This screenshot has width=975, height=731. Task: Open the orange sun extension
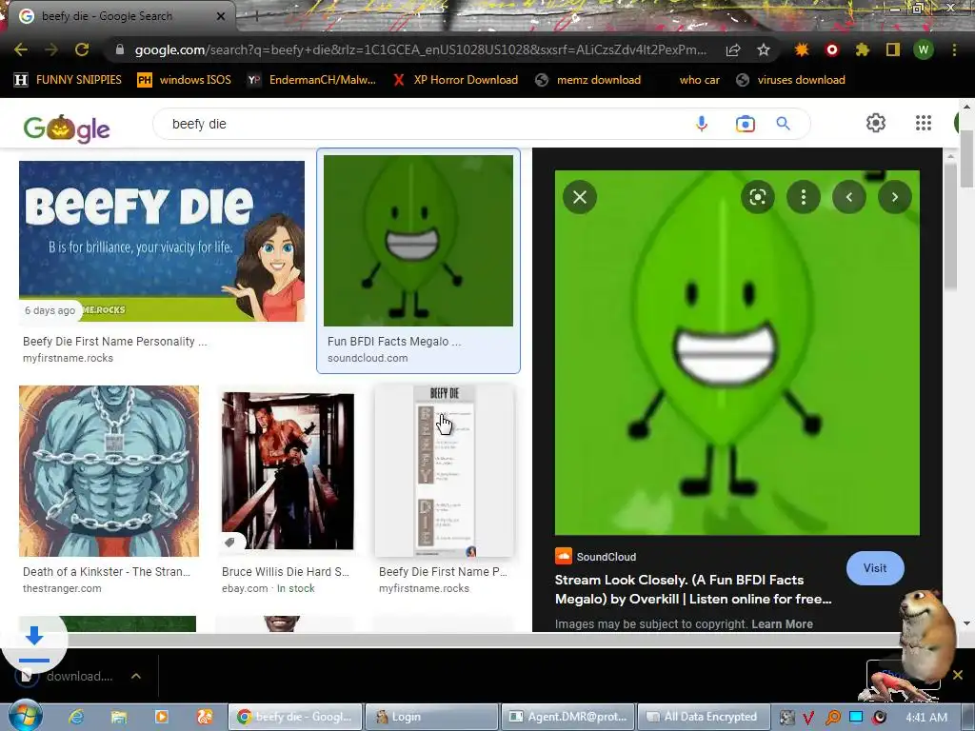point(802,49)
